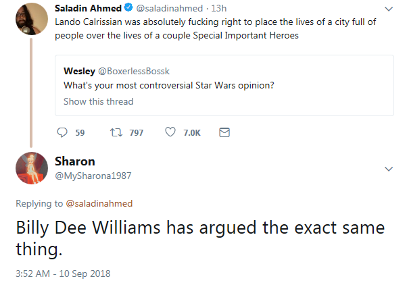The height and width of the screenshot is (287, 407).
Task: Click the 3:52 AM - 10 Sep 2018 timestamp
Action: pos(63,273)
